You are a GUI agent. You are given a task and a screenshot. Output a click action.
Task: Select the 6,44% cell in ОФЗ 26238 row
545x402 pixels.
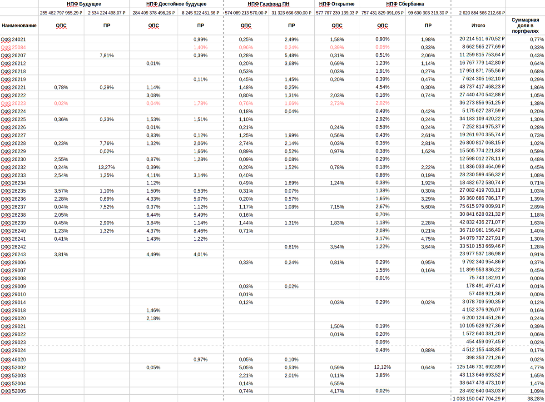(x=154, y=214)
